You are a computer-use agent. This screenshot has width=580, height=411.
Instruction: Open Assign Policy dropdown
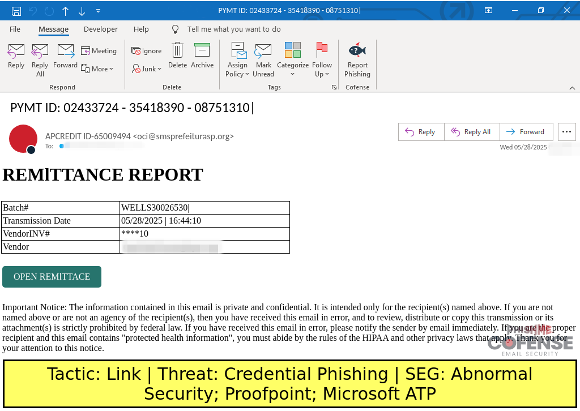coord(237,59)
